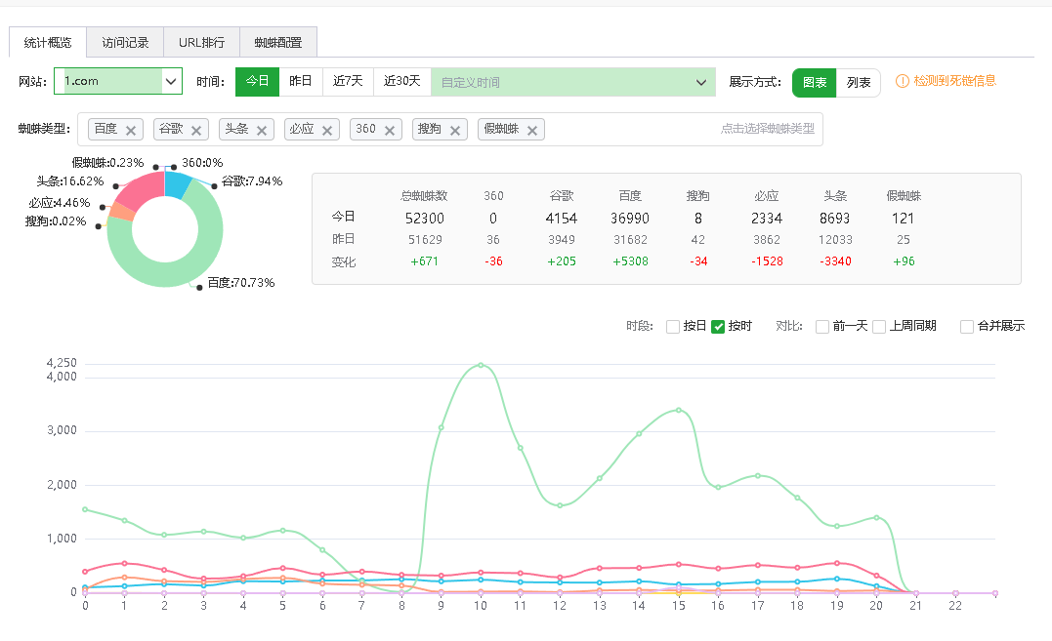Expand the 自定义时间 dropdown
The height and width of the screenshot is (641, 1052).
(573, 82)
